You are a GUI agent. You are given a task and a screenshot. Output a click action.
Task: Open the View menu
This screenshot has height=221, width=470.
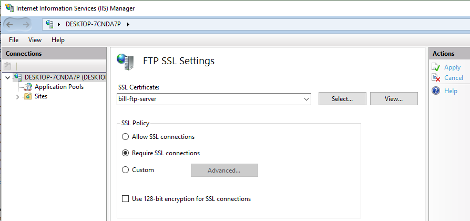(35, 40)
